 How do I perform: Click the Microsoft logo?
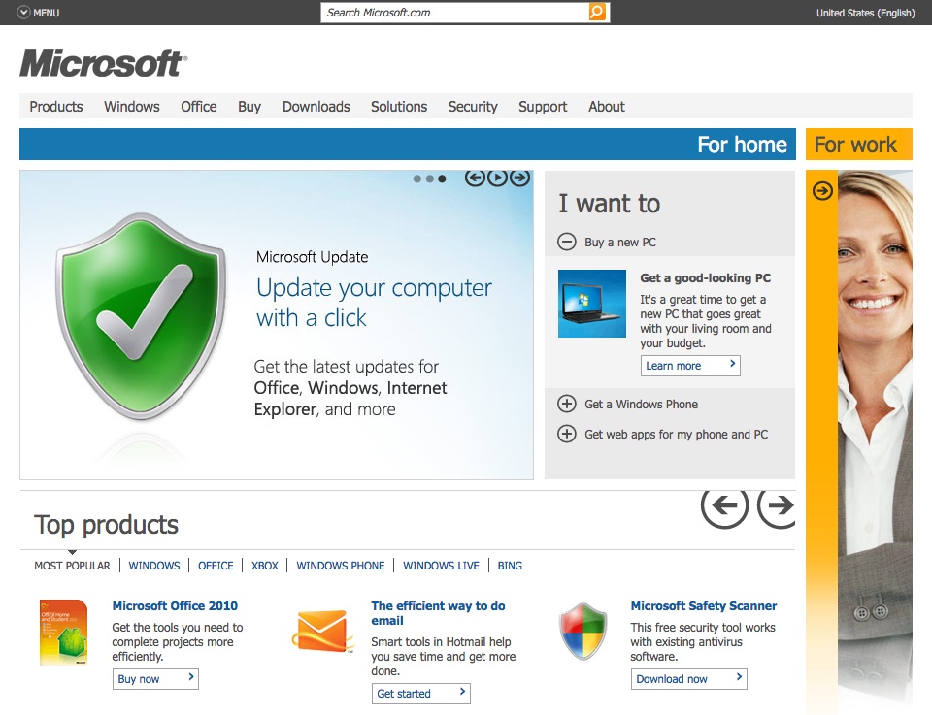pyautogui.click(x=104, y=63)
